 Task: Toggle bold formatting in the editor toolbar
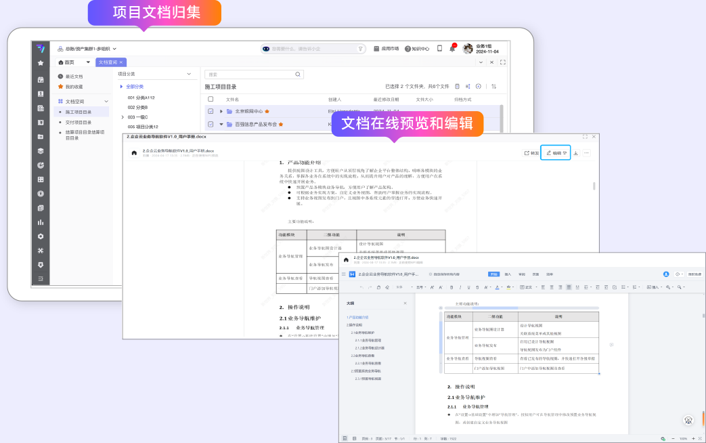(451, 287)
